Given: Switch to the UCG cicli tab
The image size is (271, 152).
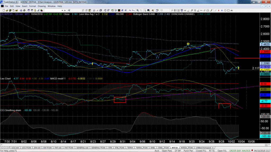Looking at the screenshot, I should (x=15, y=148).
